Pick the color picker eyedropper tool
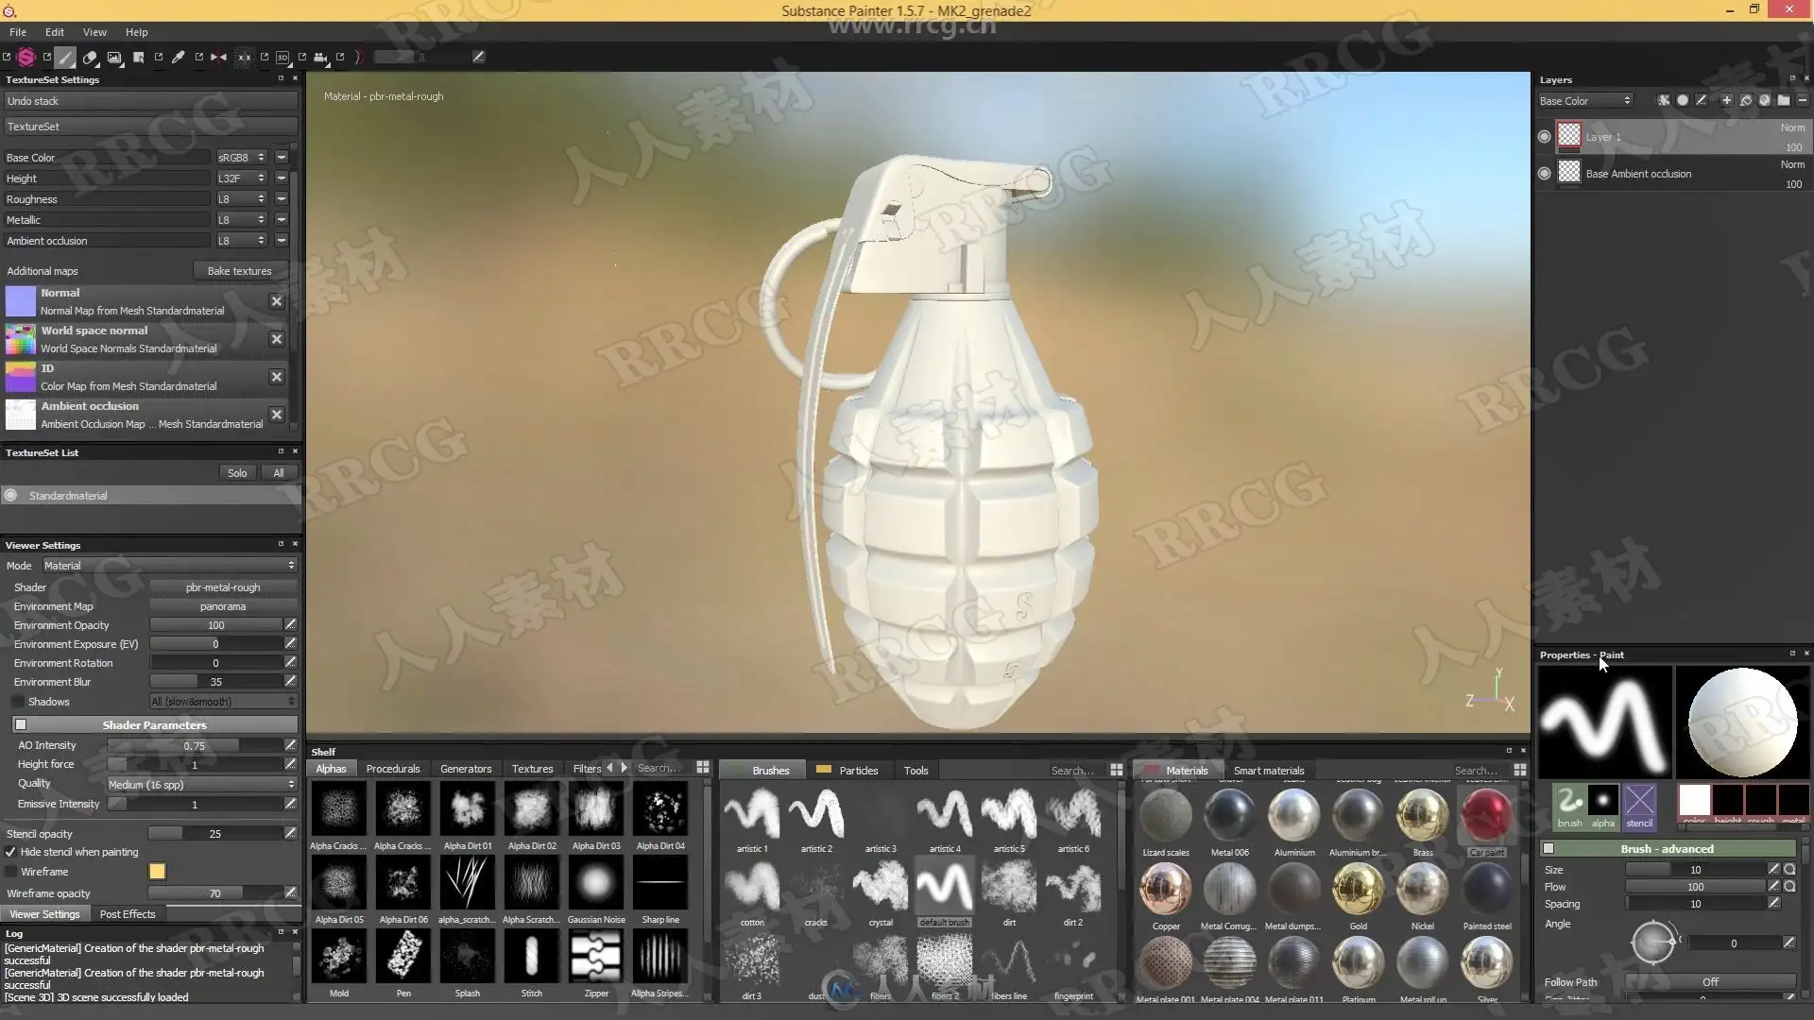Image resolution: width=1814 pixels, height=1020 pixels. pyautogui.click(x=178, y=58)
